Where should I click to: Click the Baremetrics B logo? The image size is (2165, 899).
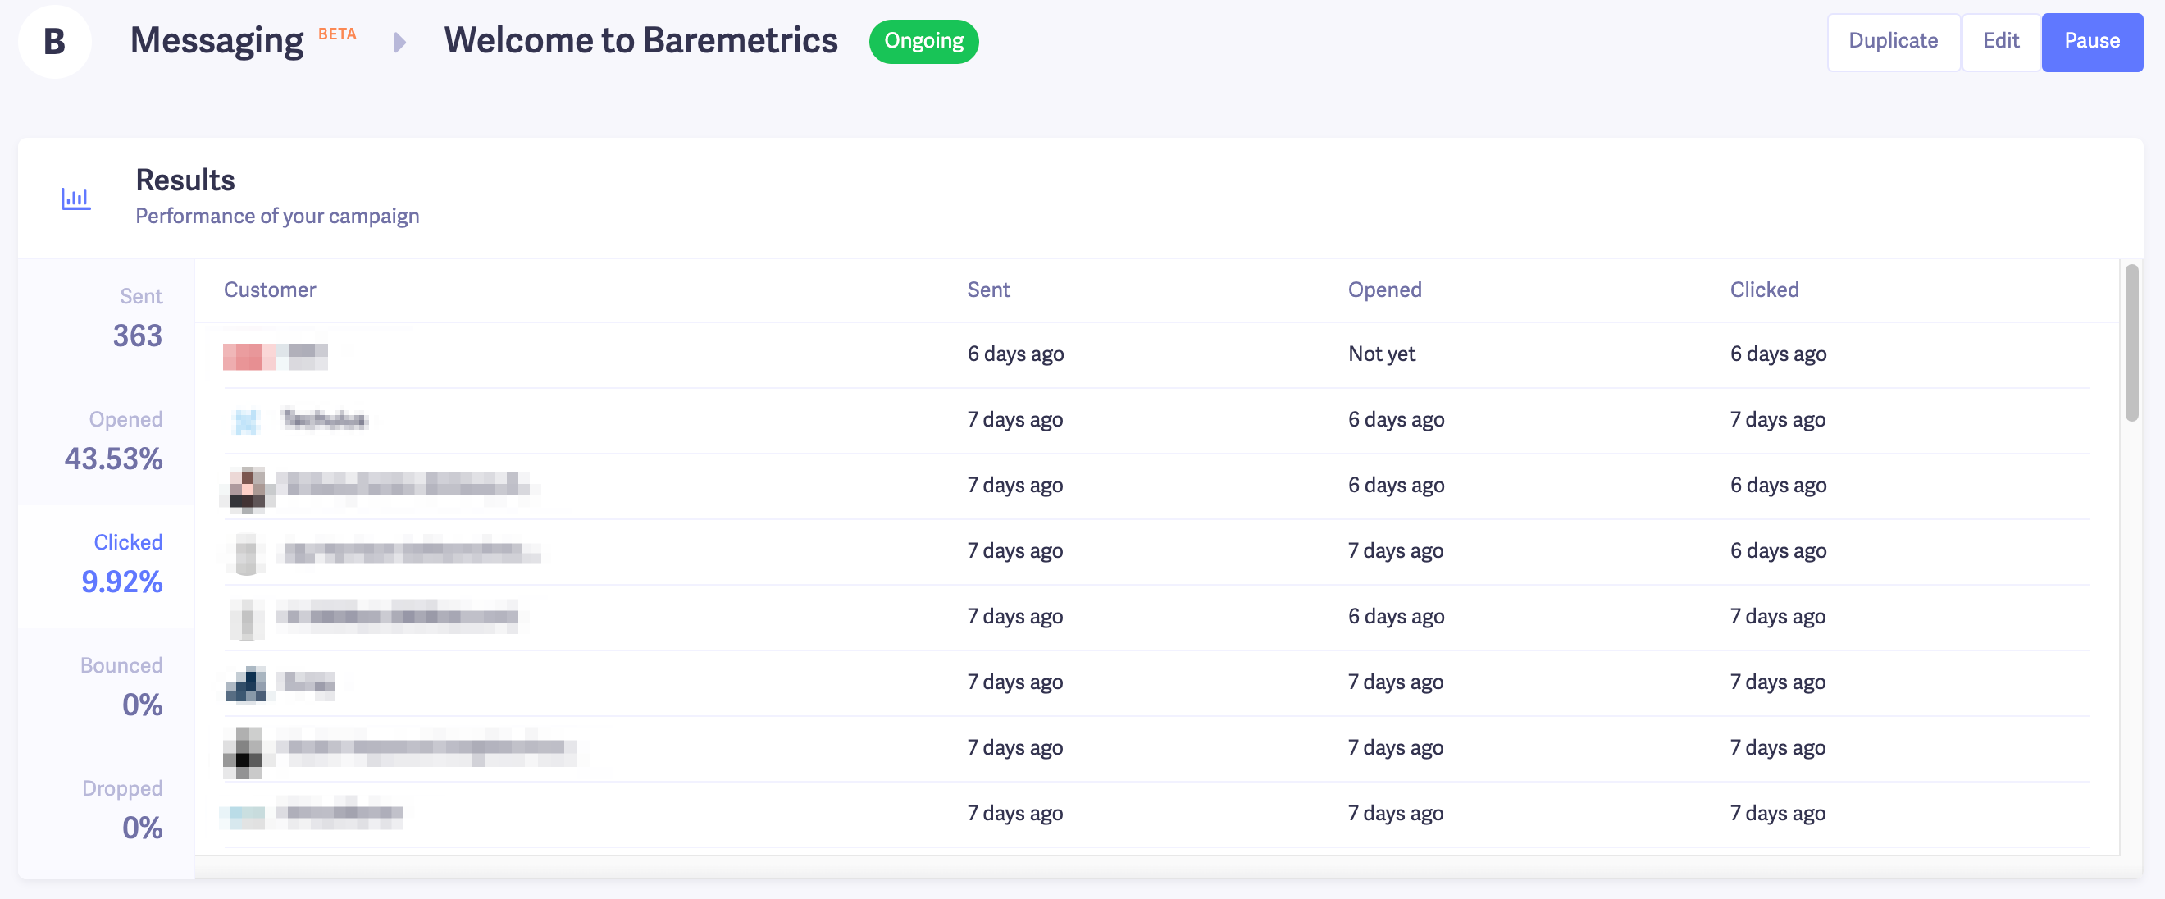pyautogui.click(x=54, y=41)
